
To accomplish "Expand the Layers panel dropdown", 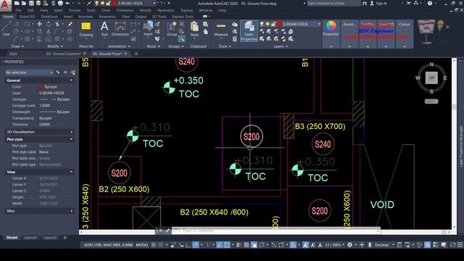I will pyautogui.click(x=281, y=46).
